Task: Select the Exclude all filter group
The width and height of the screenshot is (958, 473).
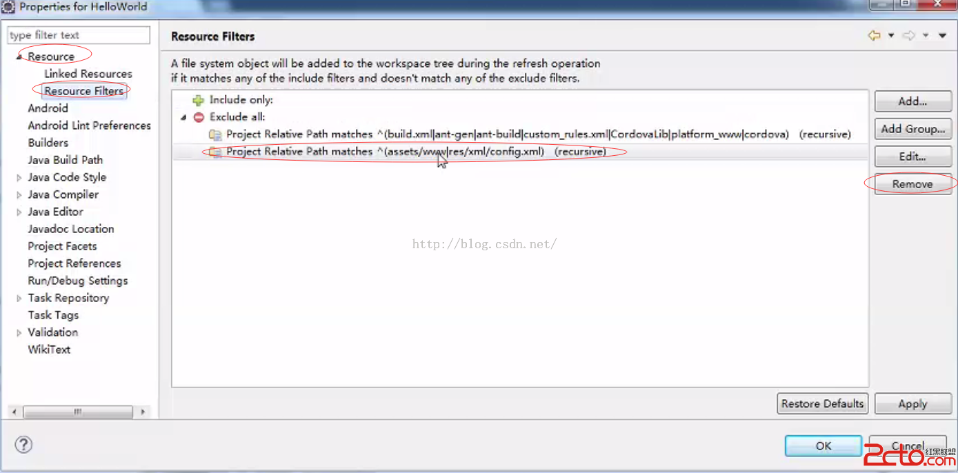Action: 237,117
